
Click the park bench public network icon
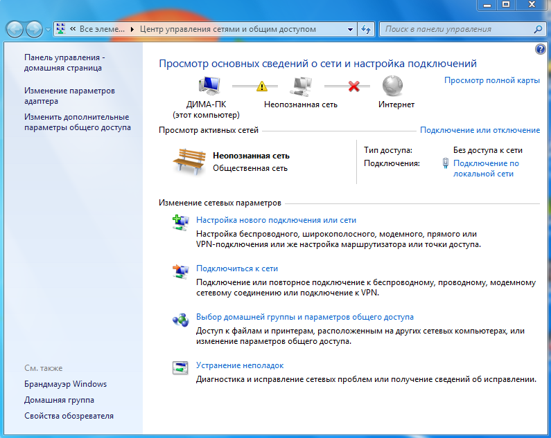pyautogui.click(x=189, y=161)
